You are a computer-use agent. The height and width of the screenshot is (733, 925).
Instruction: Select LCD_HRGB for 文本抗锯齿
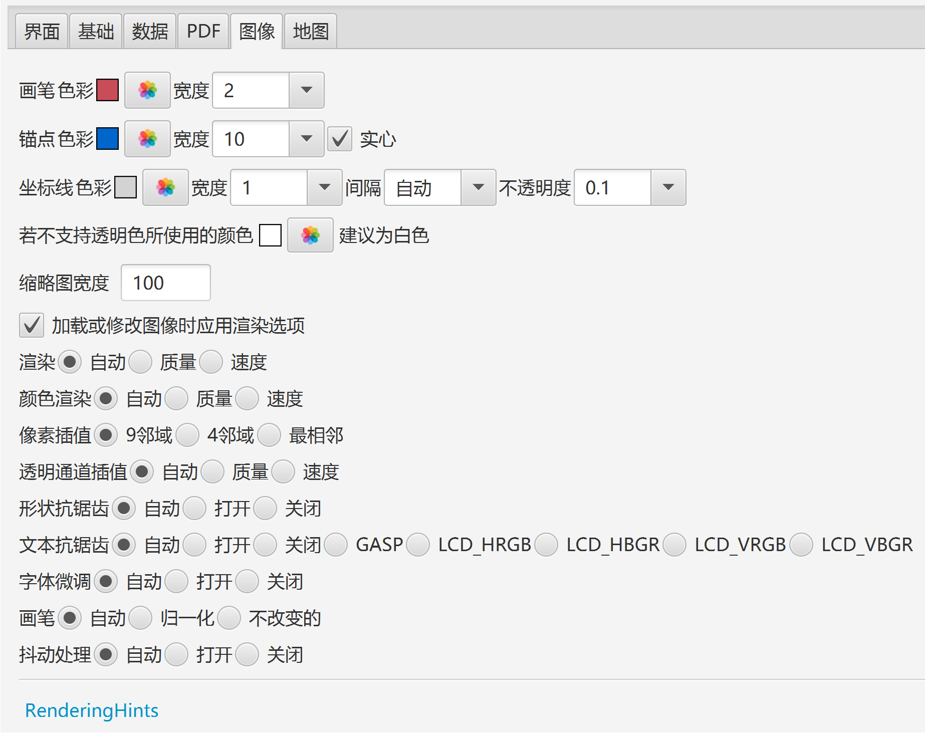click(418, 545)
